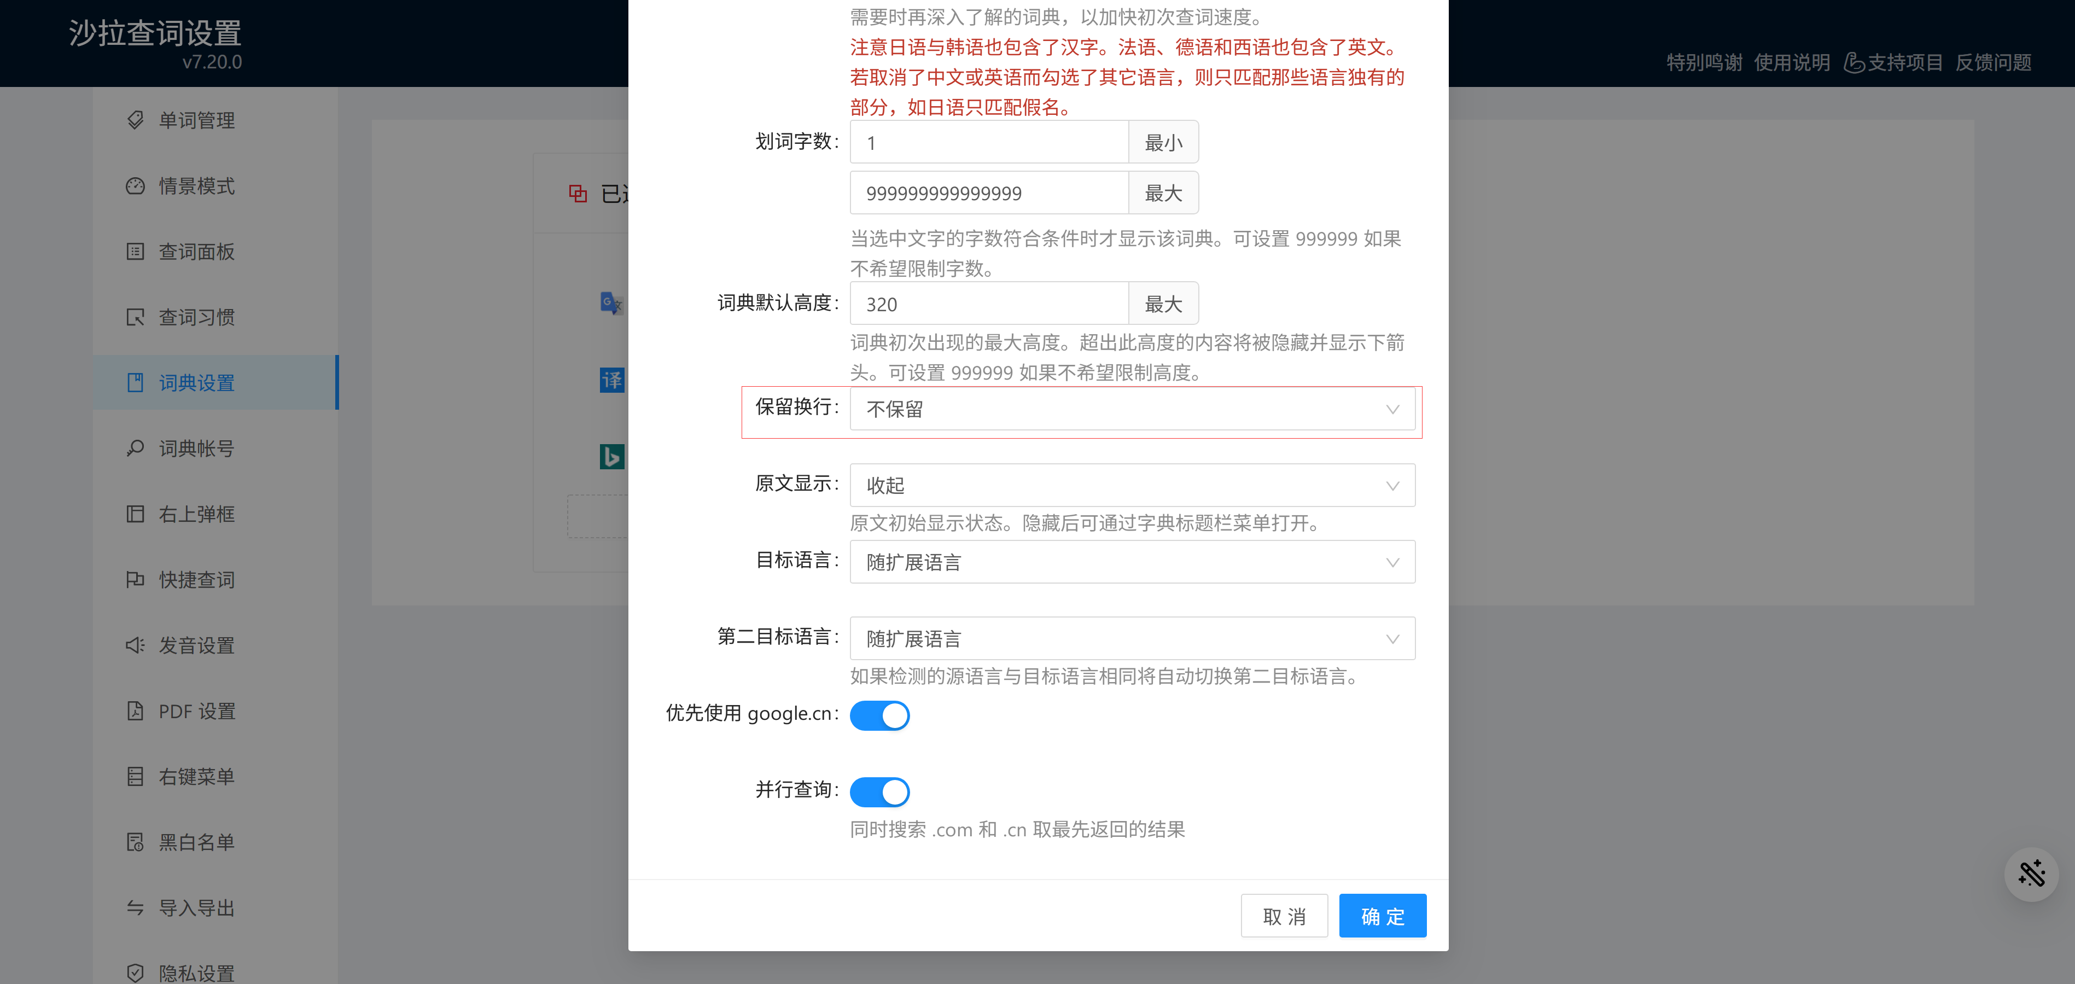
Task: Click the floating magic wand button
Action: click(2031, 874)
